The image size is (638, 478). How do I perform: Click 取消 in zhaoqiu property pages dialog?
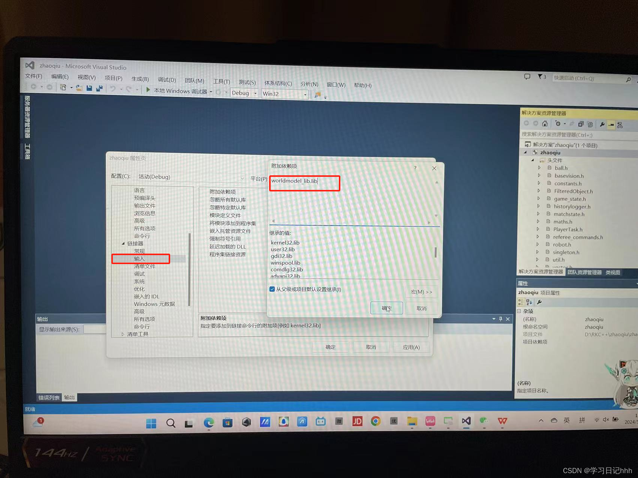tap(371, 347)
